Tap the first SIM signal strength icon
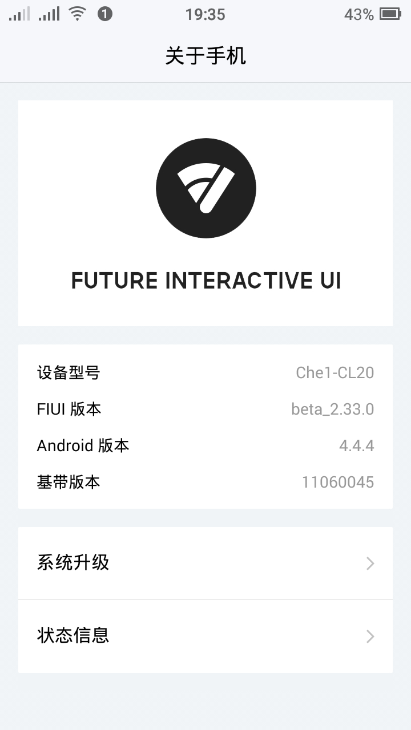Screen dimensions: 411x730 19,14
